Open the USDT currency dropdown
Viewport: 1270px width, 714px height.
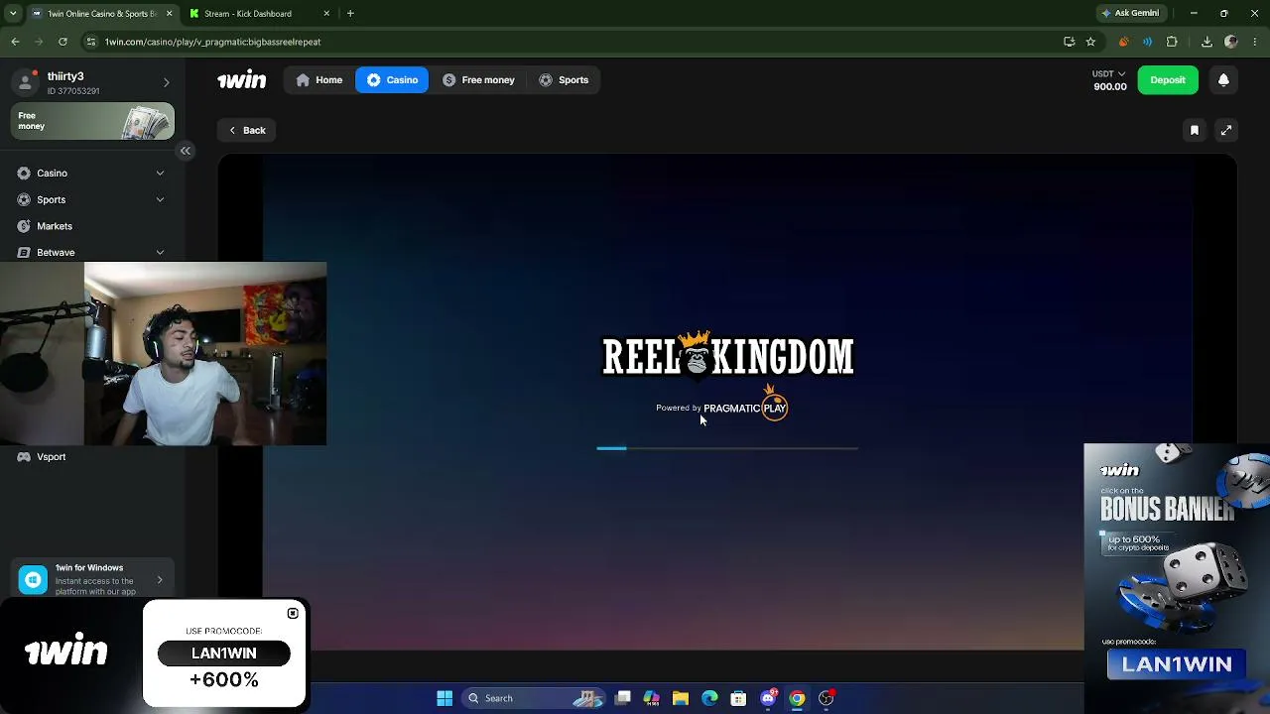coord(1109,73)
